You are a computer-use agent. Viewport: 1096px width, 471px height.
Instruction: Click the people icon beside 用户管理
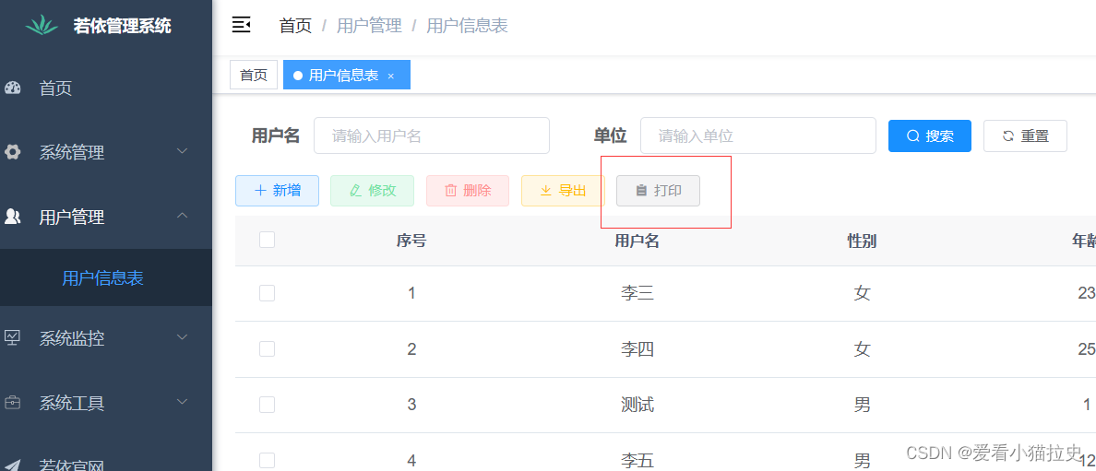coord(13,217)
